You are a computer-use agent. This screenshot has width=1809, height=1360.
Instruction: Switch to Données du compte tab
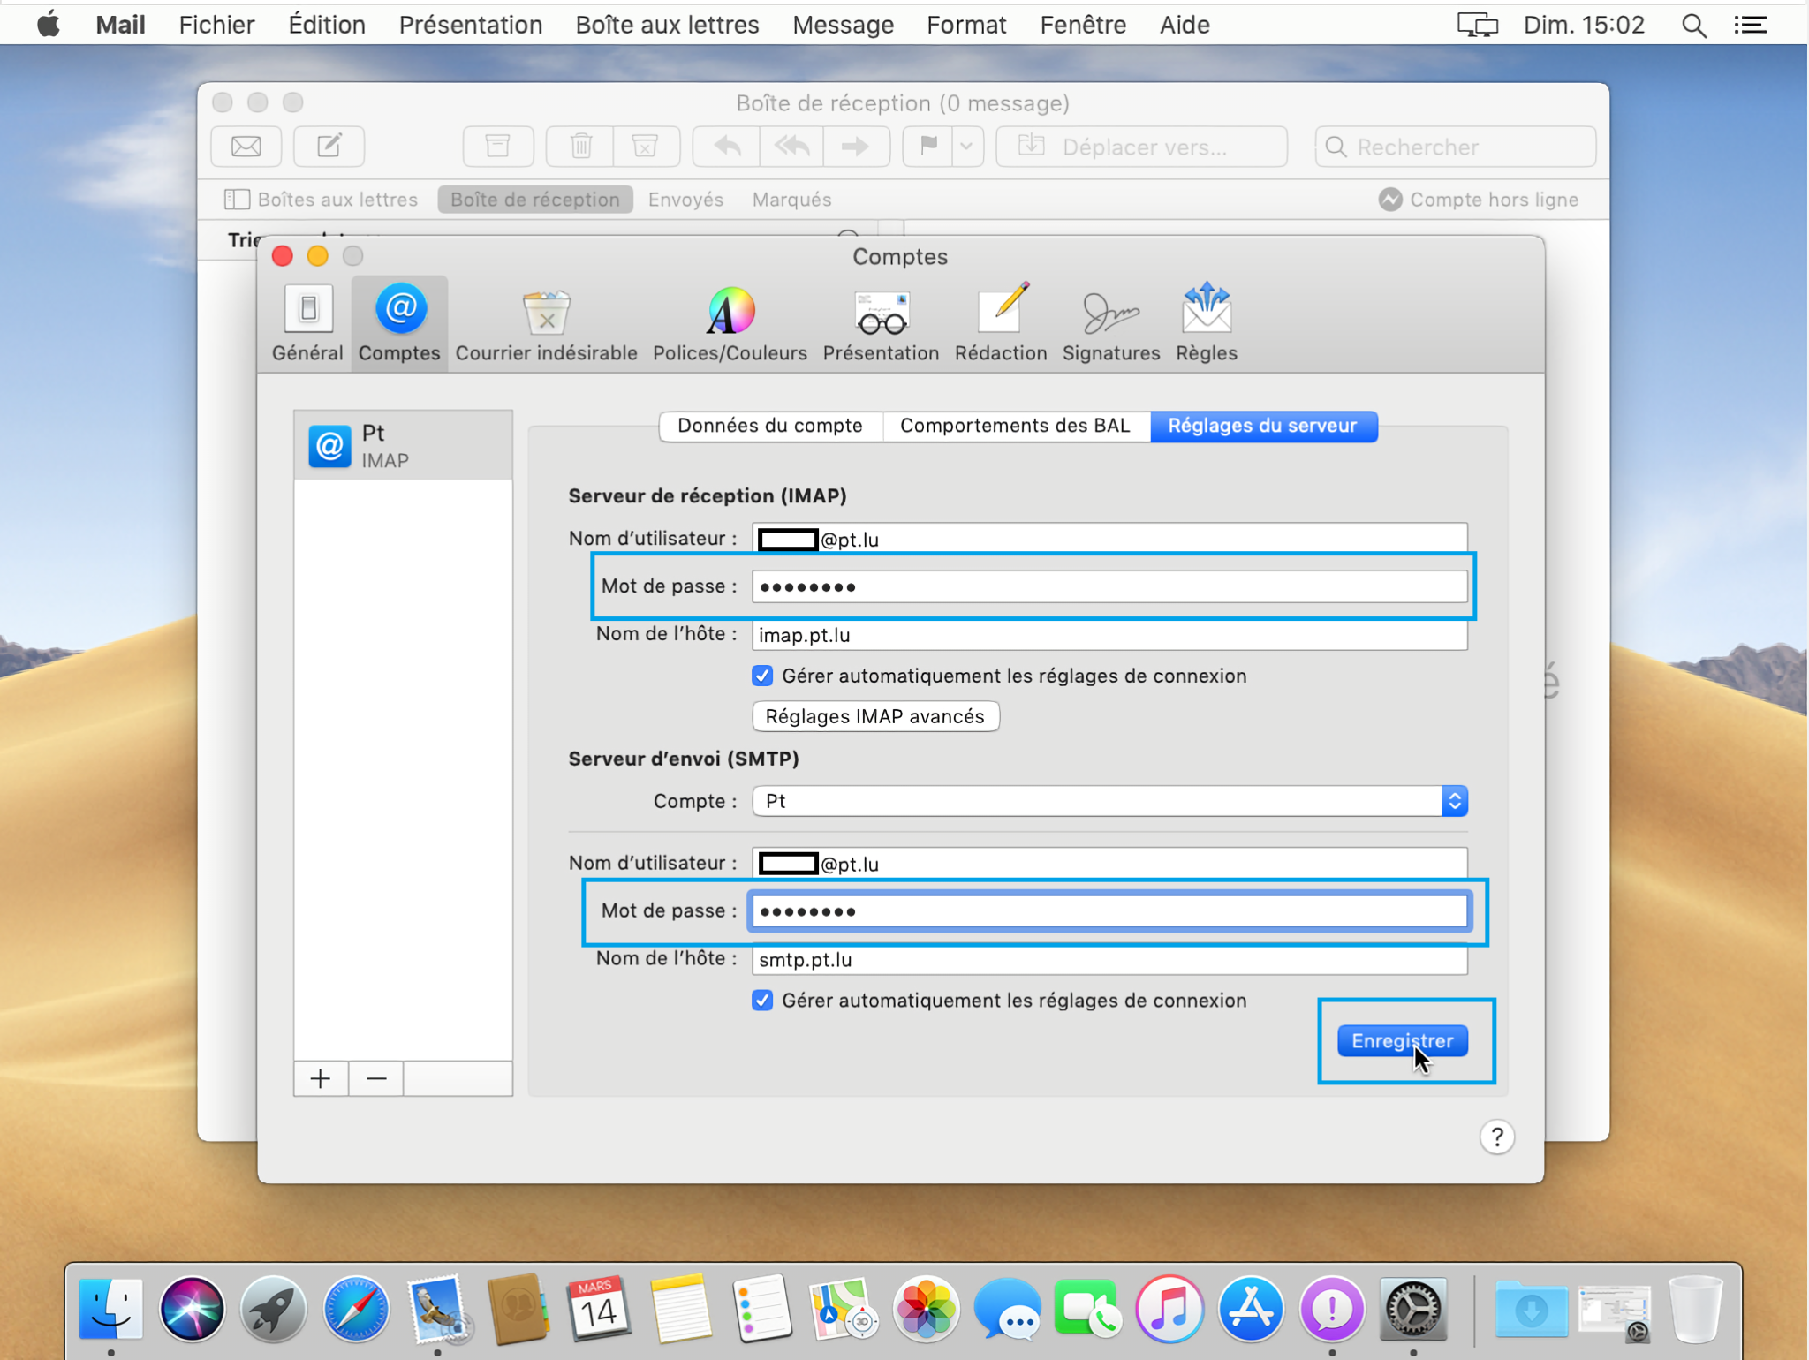point(768,424)
